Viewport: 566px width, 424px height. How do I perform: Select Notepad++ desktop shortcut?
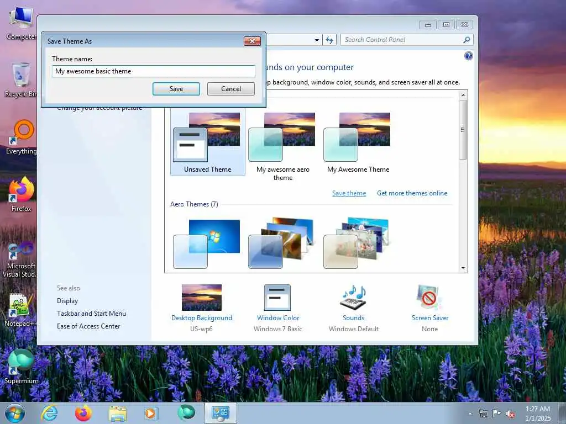tap(20, 310)
